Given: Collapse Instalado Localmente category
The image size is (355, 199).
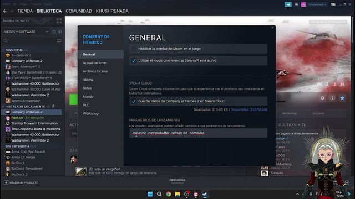Looking at the screenshot, I should (3, 107).
